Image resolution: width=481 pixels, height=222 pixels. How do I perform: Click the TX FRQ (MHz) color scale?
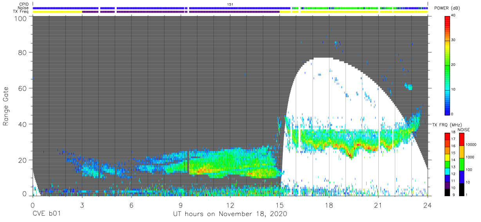pos(447,164)
